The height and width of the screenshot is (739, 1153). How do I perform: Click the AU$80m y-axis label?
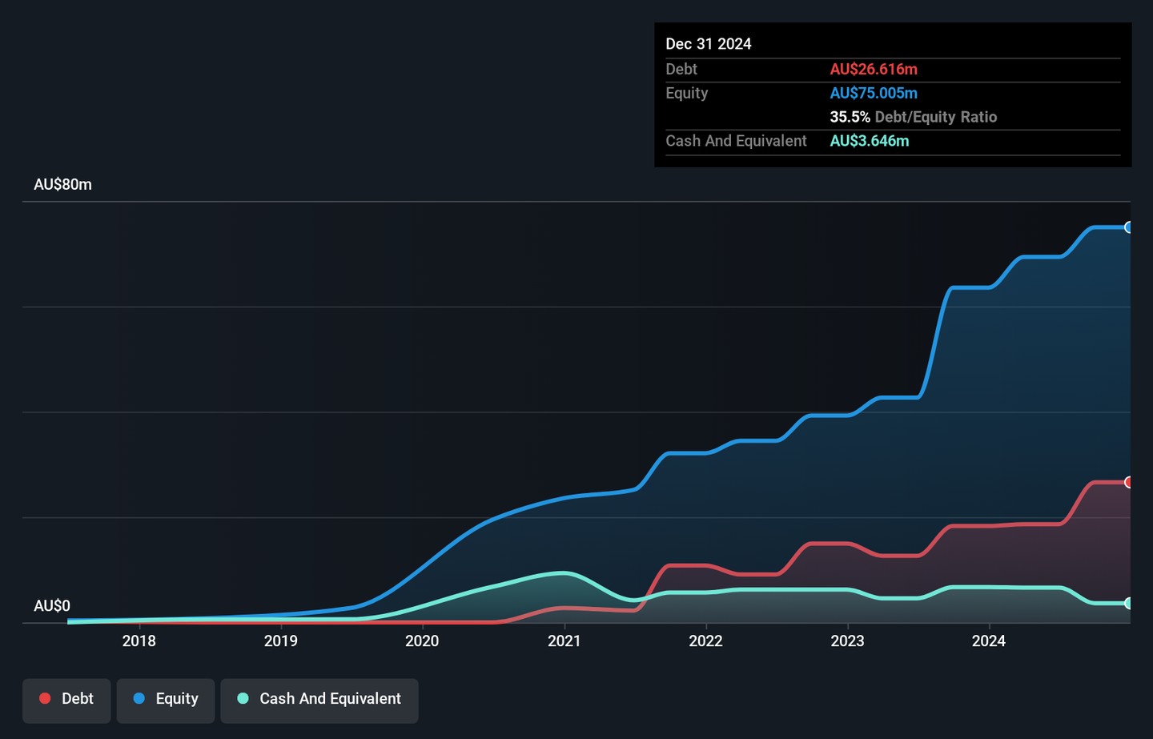click(x=62, y=185)
